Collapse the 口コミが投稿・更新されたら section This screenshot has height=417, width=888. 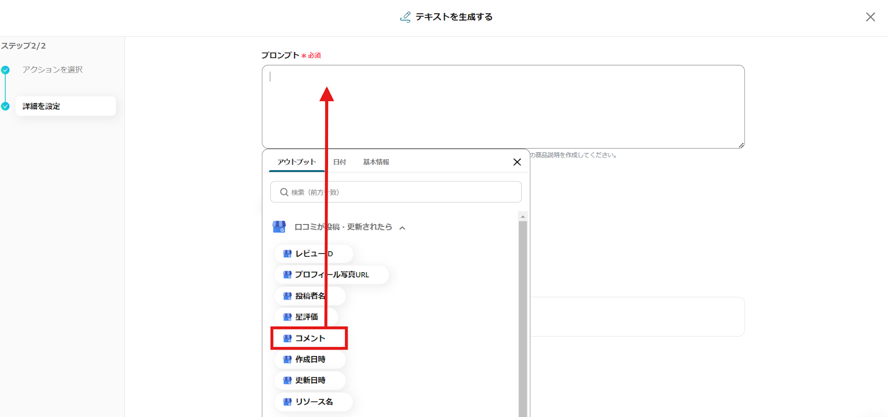pyautogui.click(x=402, y=227)
